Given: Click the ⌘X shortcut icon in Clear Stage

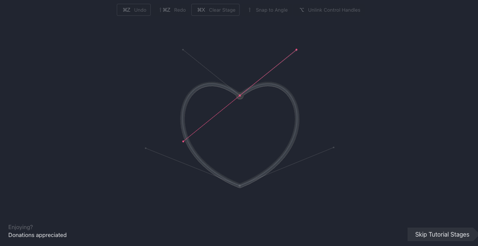Looking at the screenshot, I should [201, 10].
